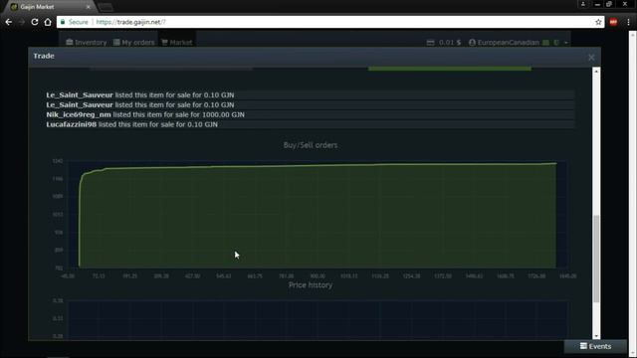Open the Chrome user profile icon
The image size is (637, 358).
(583, 4)
